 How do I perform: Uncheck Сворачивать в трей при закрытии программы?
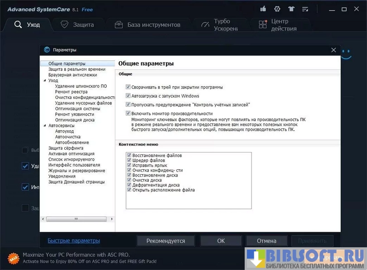point(128,87)
